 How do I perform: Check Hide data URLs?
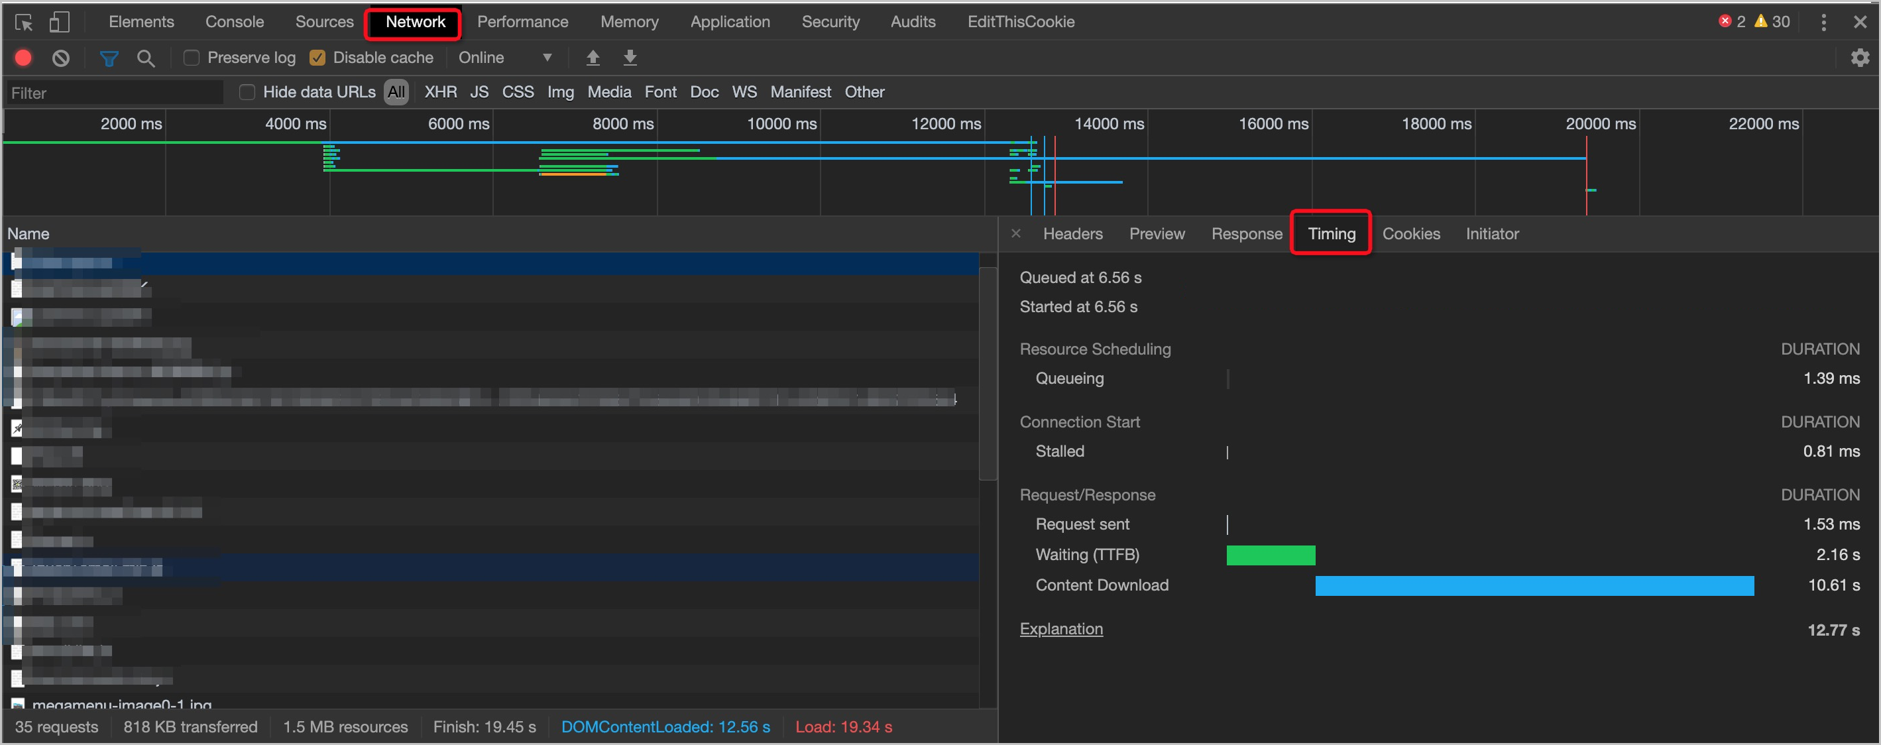(247, 92)
